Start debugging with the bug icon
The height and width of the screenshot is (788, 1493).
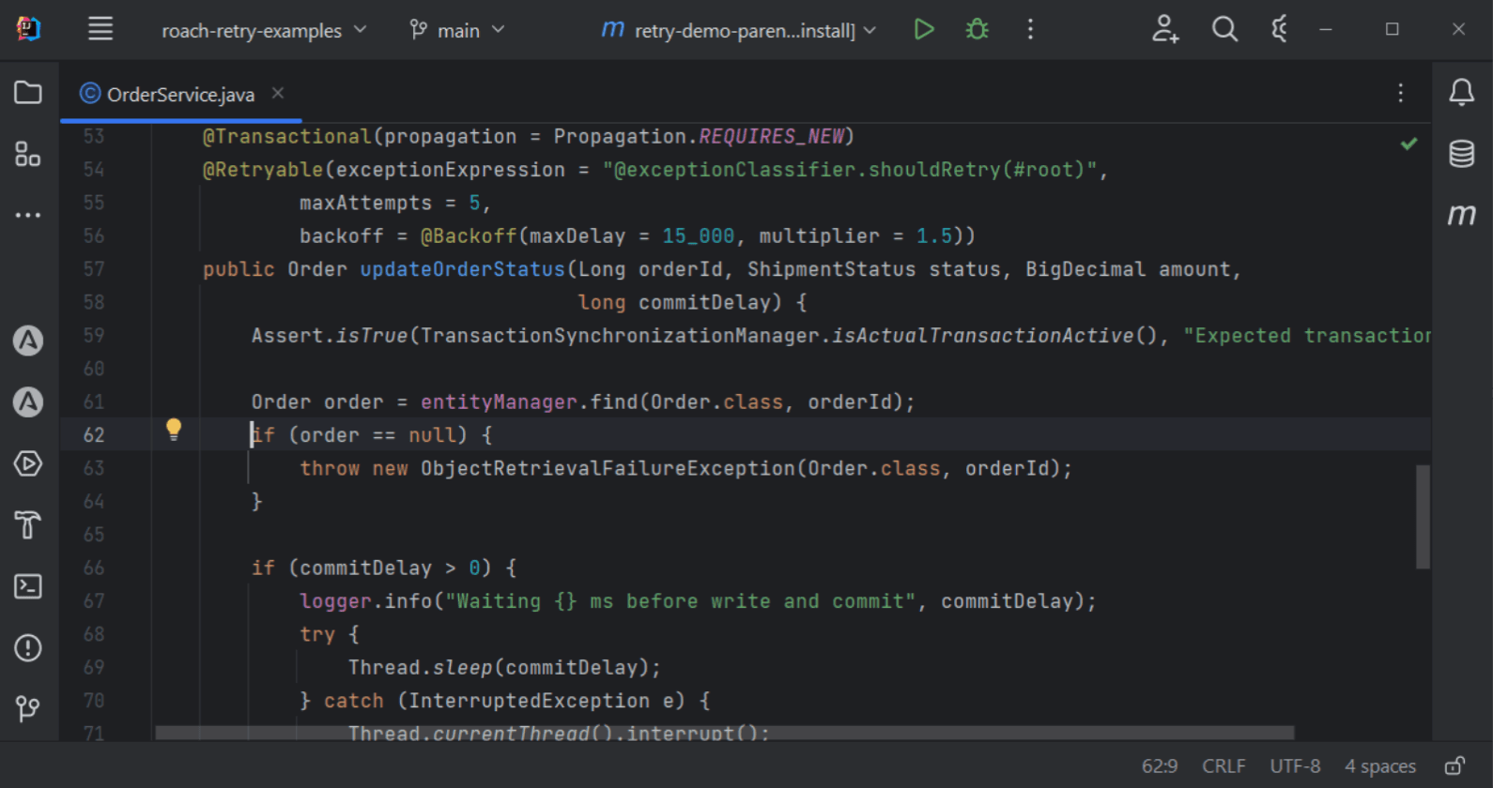pyautogui.click(x=977, y=30)
